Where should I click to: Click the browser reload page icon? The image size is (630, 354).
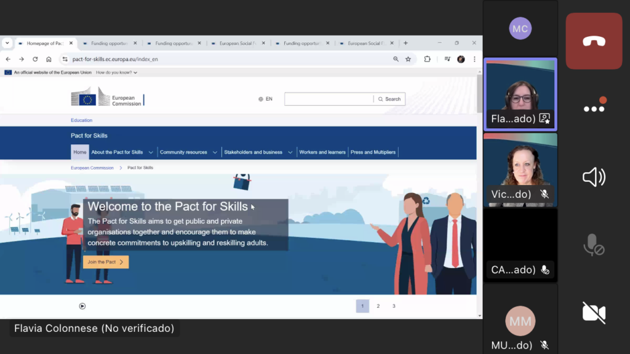pos(35,59)
